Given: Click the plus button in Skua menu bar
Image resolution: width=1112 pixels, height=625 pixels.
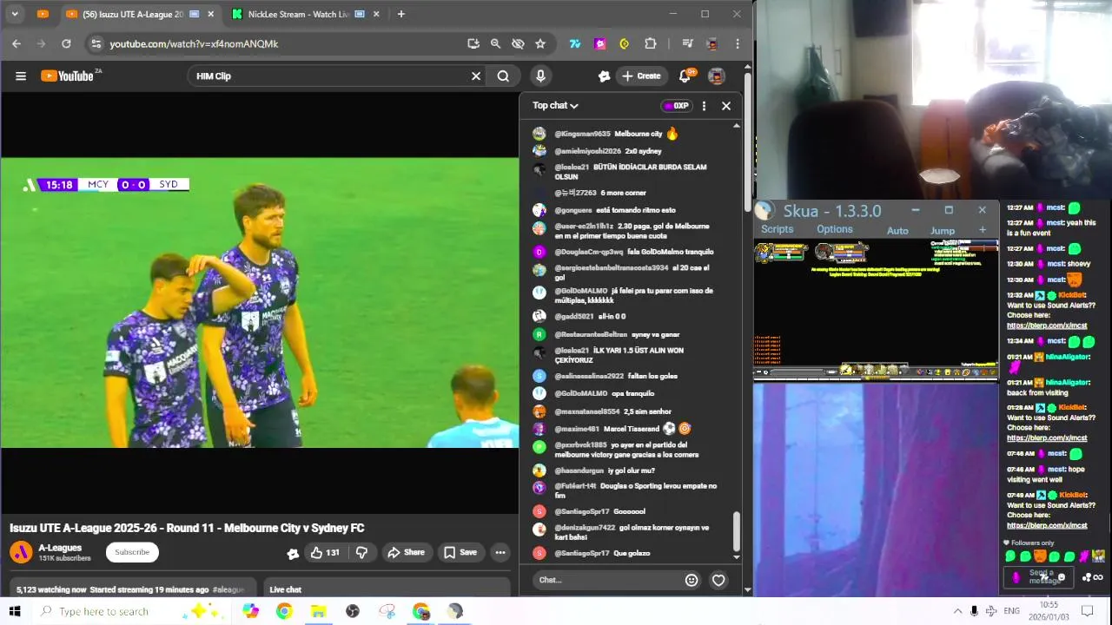Looking at the screenshot, I should pyautogui.click(x=983, y=230).
